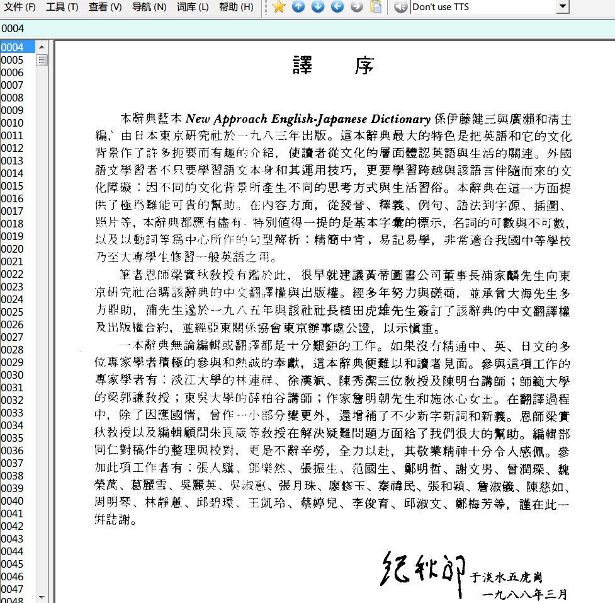Select entry 0024 in the index list
The image size is (615, 603).
[x=18, y=299]
